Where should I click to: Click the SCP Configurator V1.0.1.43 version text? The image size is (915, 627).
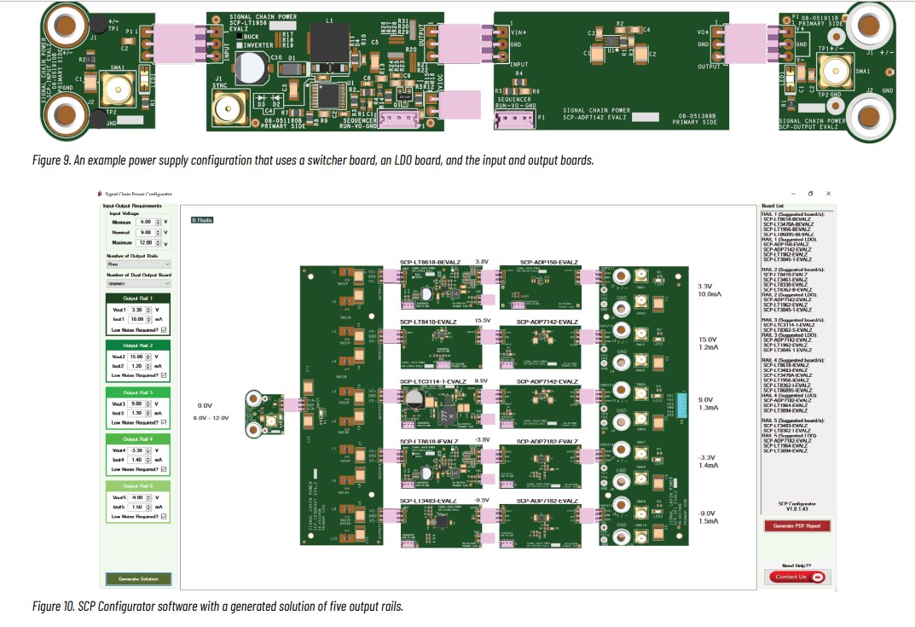pyautogui.click(x=797, y=506)
